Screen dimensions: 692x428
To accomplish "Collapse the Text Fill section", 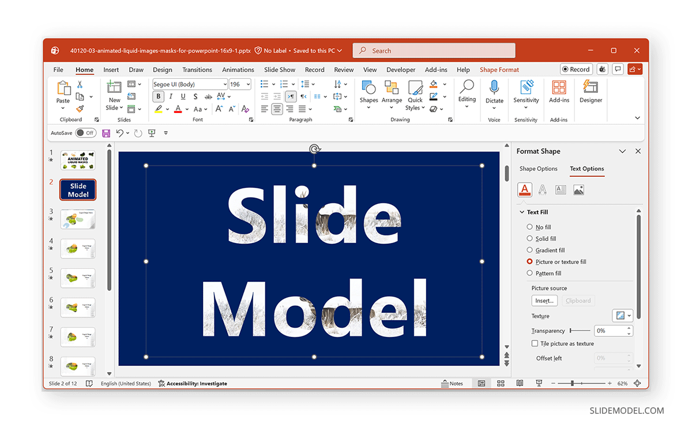I will (522, 212).
